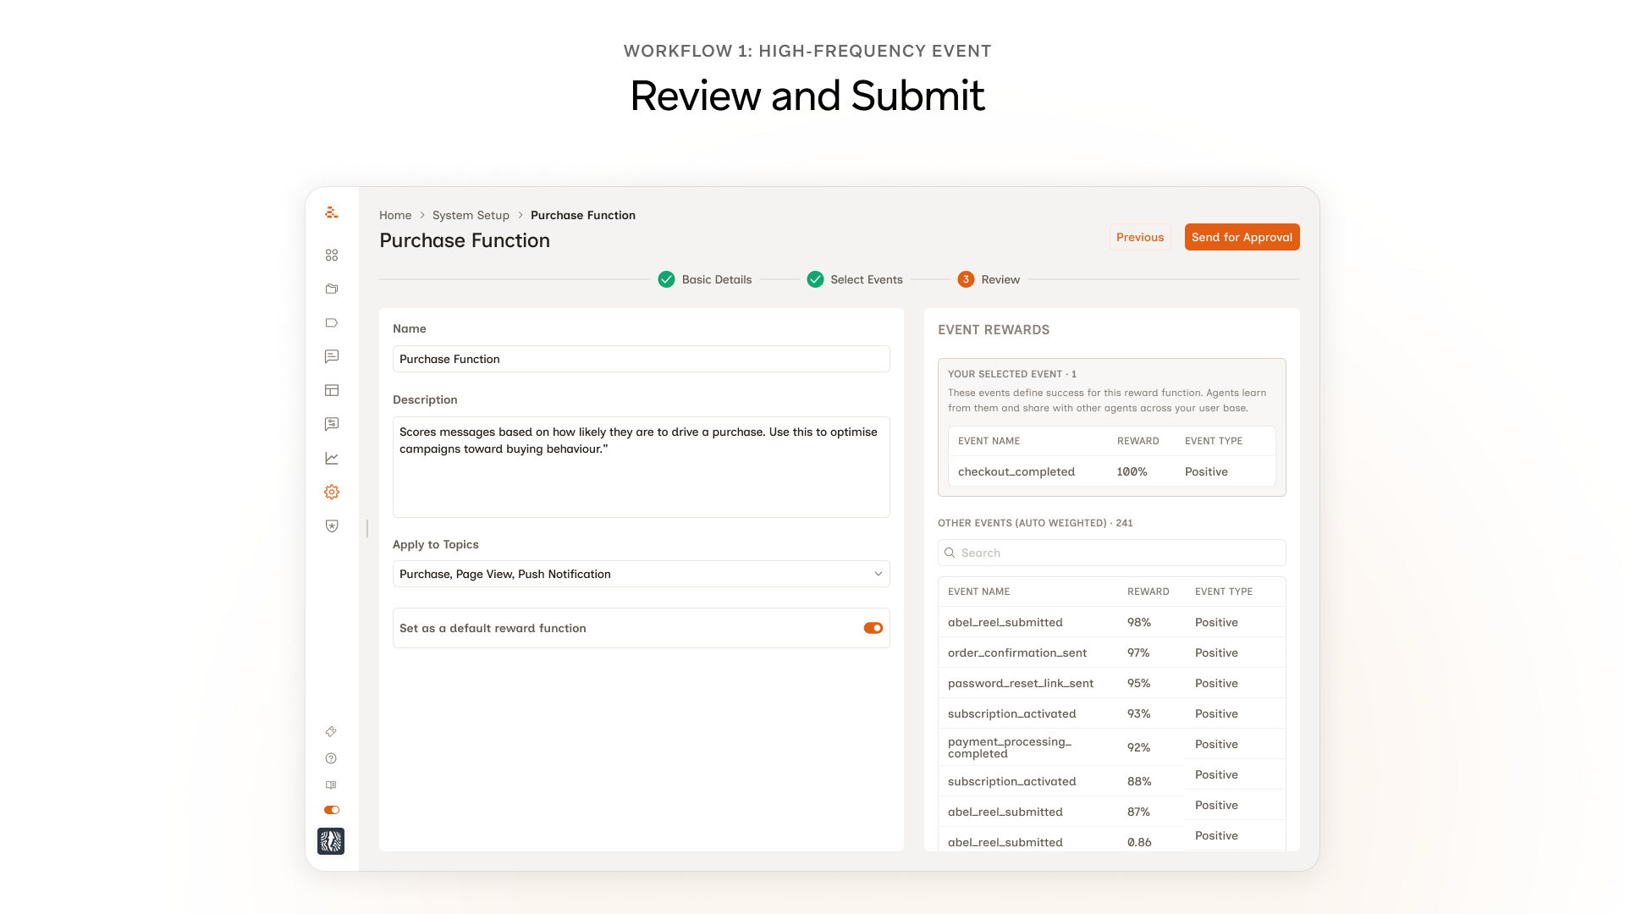Expand the Apply to Topics dropdown
Screen dimensions: 1625x914
[x=642, y=574]
